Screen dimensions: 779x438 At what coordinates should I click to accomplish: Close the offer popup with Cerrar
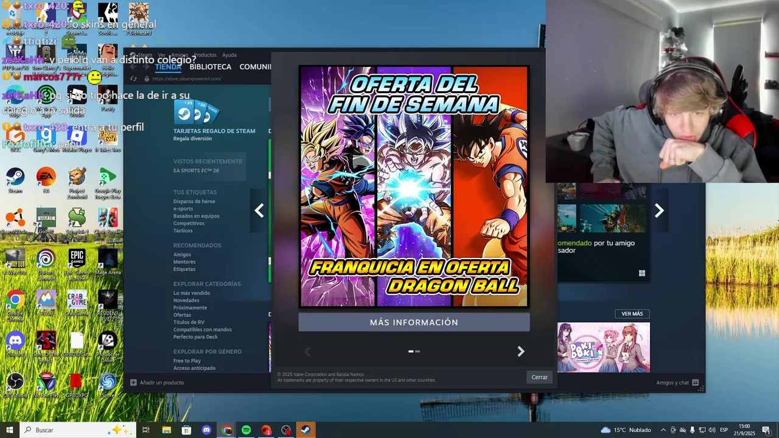[x=539, y=377]
